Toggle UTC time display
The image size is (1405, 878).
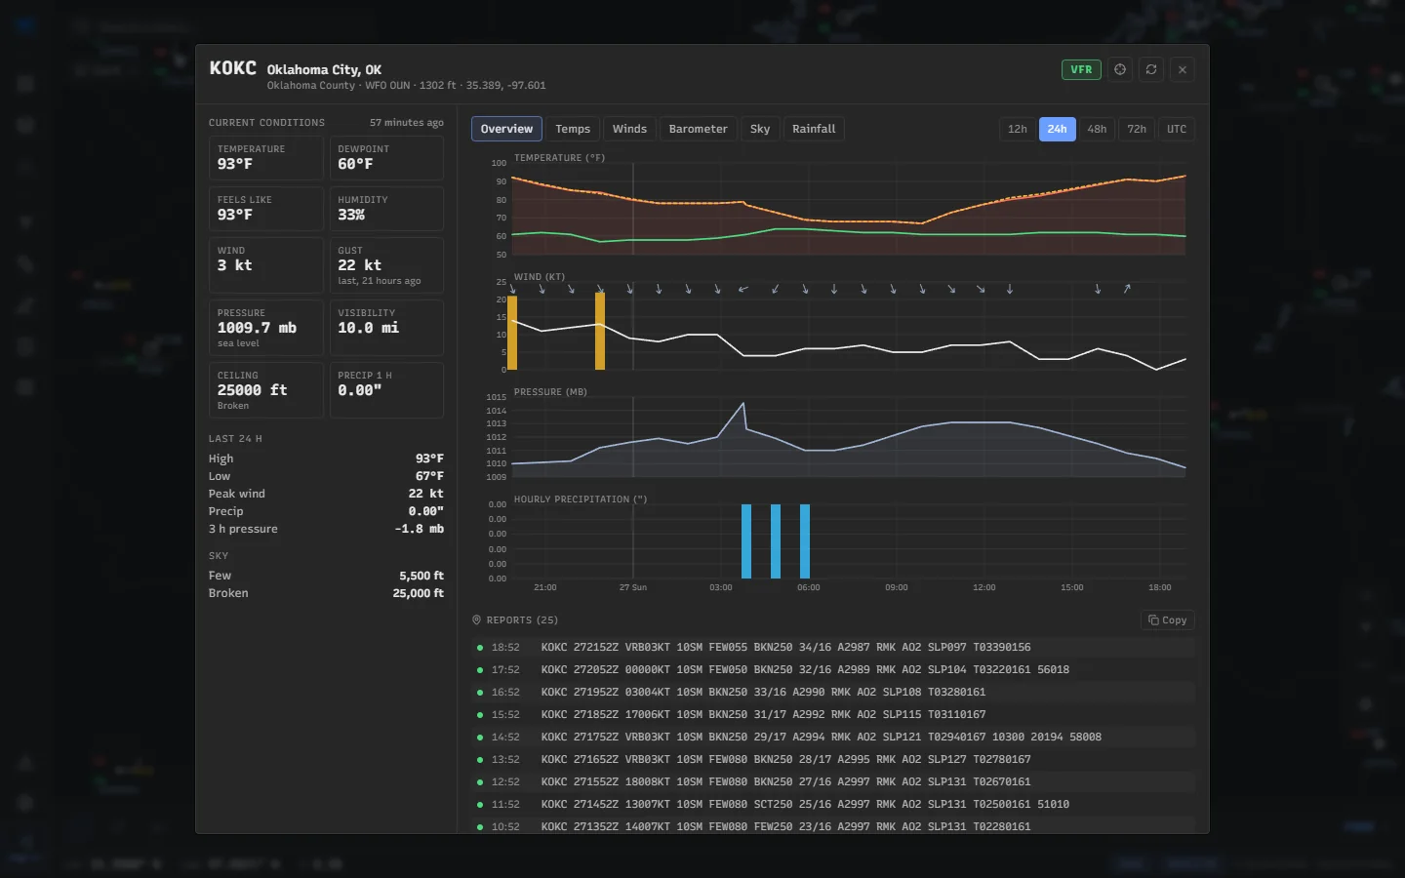pos(1177,129)
